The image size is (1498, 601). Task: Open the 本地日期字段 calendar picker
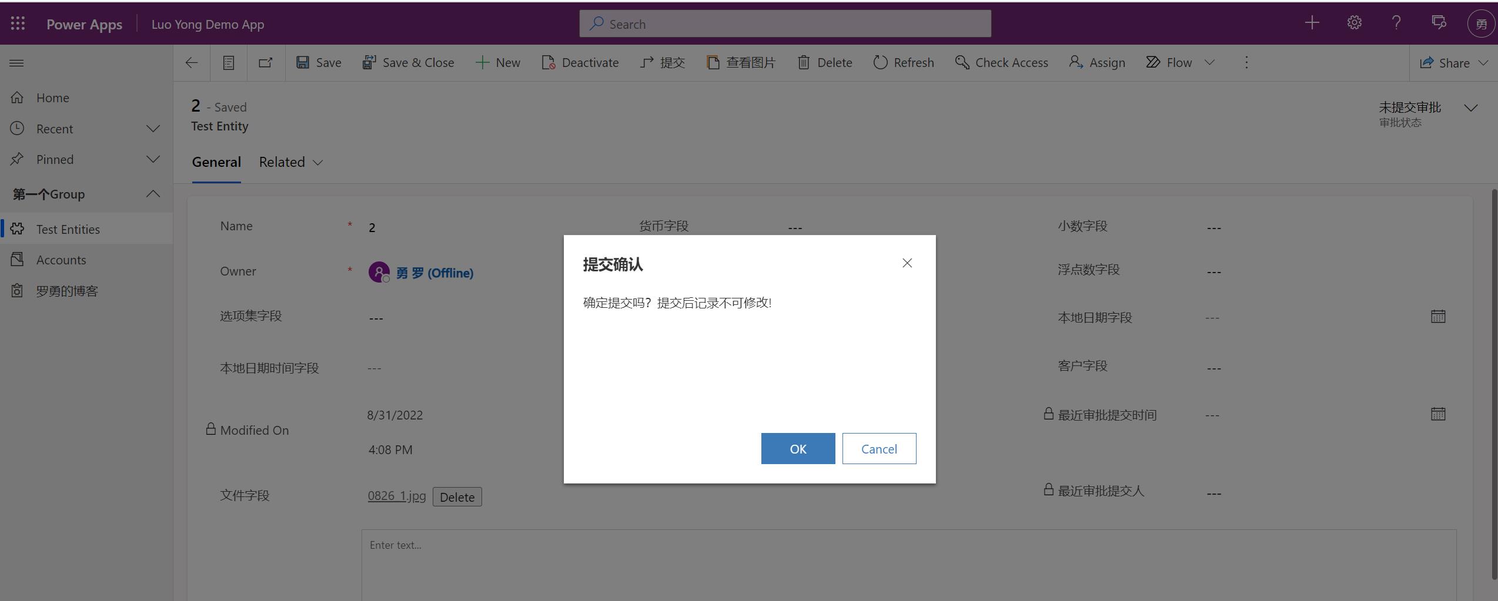click(1437, 317)
